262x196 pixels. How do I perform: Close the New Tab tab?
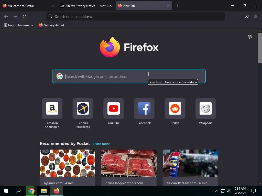pyautogui.click(x=168, y=6)
